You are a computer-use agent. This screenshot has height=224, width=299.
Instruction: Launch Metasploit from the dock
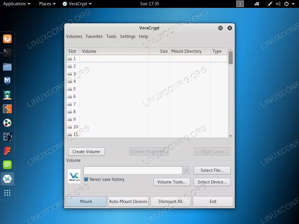click(7, 81)
